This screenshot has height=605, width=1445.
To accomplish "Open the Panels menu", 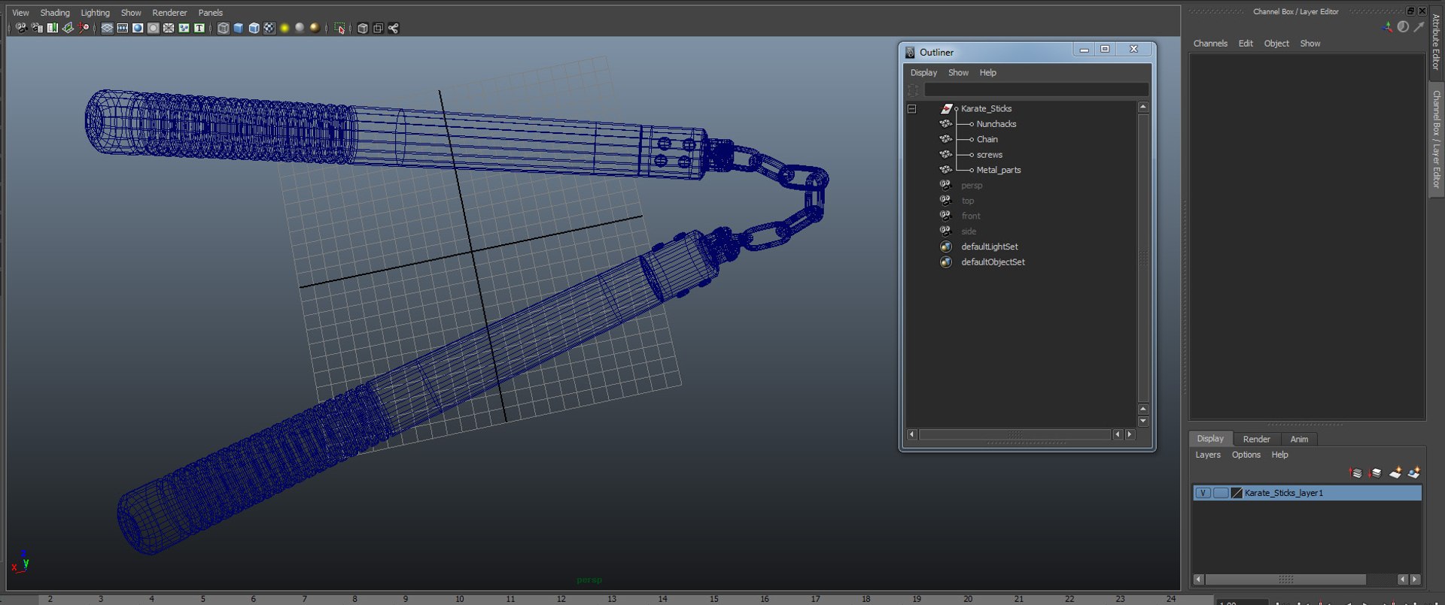I will (x=211, y=13).
